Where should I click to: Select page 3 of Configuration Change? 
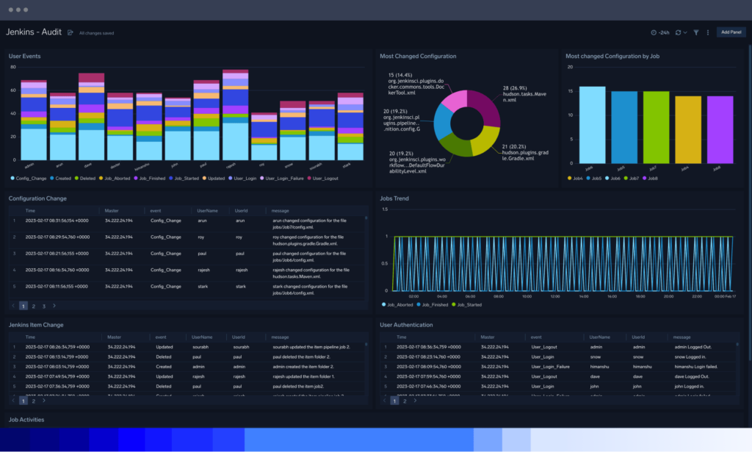(x=44, y=306)
